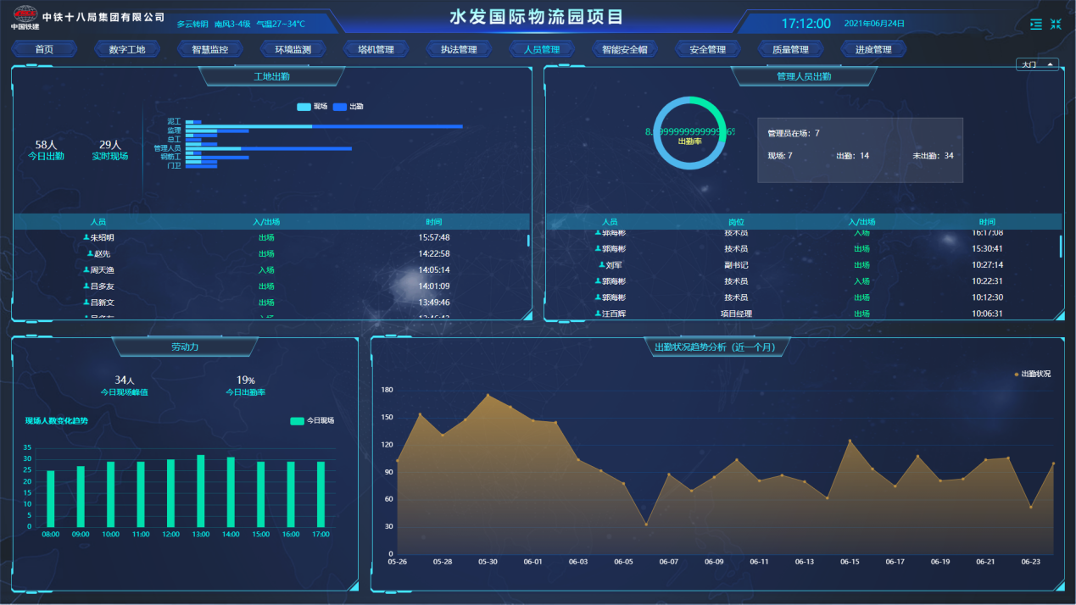Click the 进度管理 navigation button

pos(873,49)
